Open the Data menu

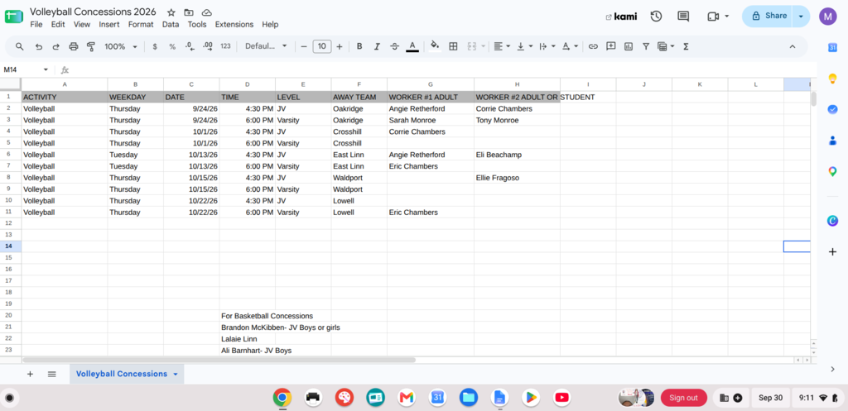(171, 24)
